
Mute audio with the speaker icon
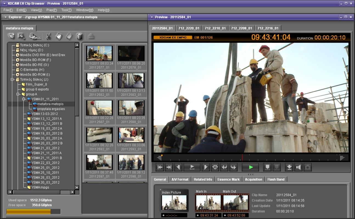coord(298,167)
